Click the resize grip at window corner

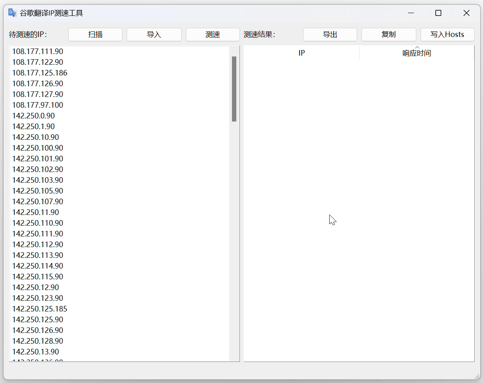coord(477,376)
